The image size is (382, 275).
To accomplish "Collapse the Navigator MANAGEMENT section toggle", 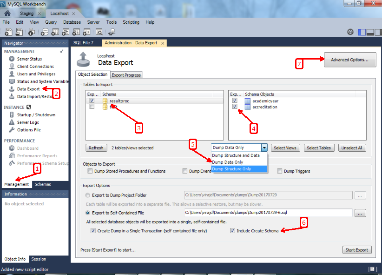I will point(62,51).
